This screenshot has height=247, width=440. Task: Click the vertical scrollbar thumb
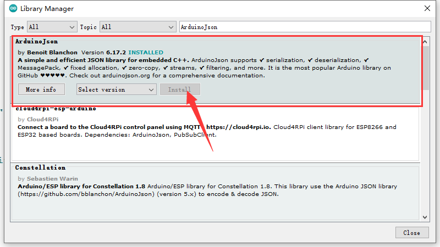tap(426, 68)
